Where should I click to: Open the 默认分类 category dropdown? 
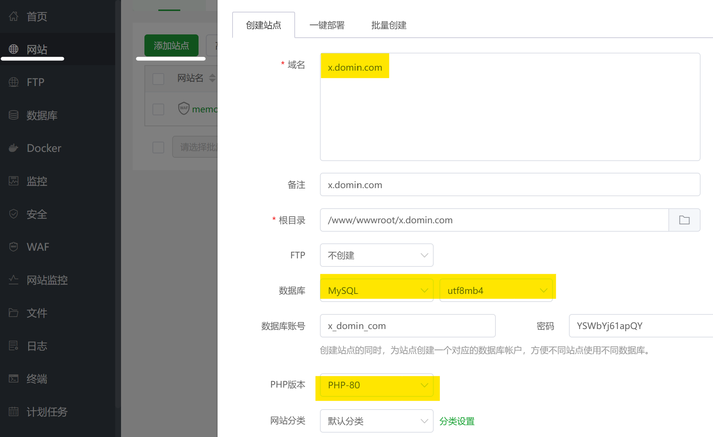point(377,421)
